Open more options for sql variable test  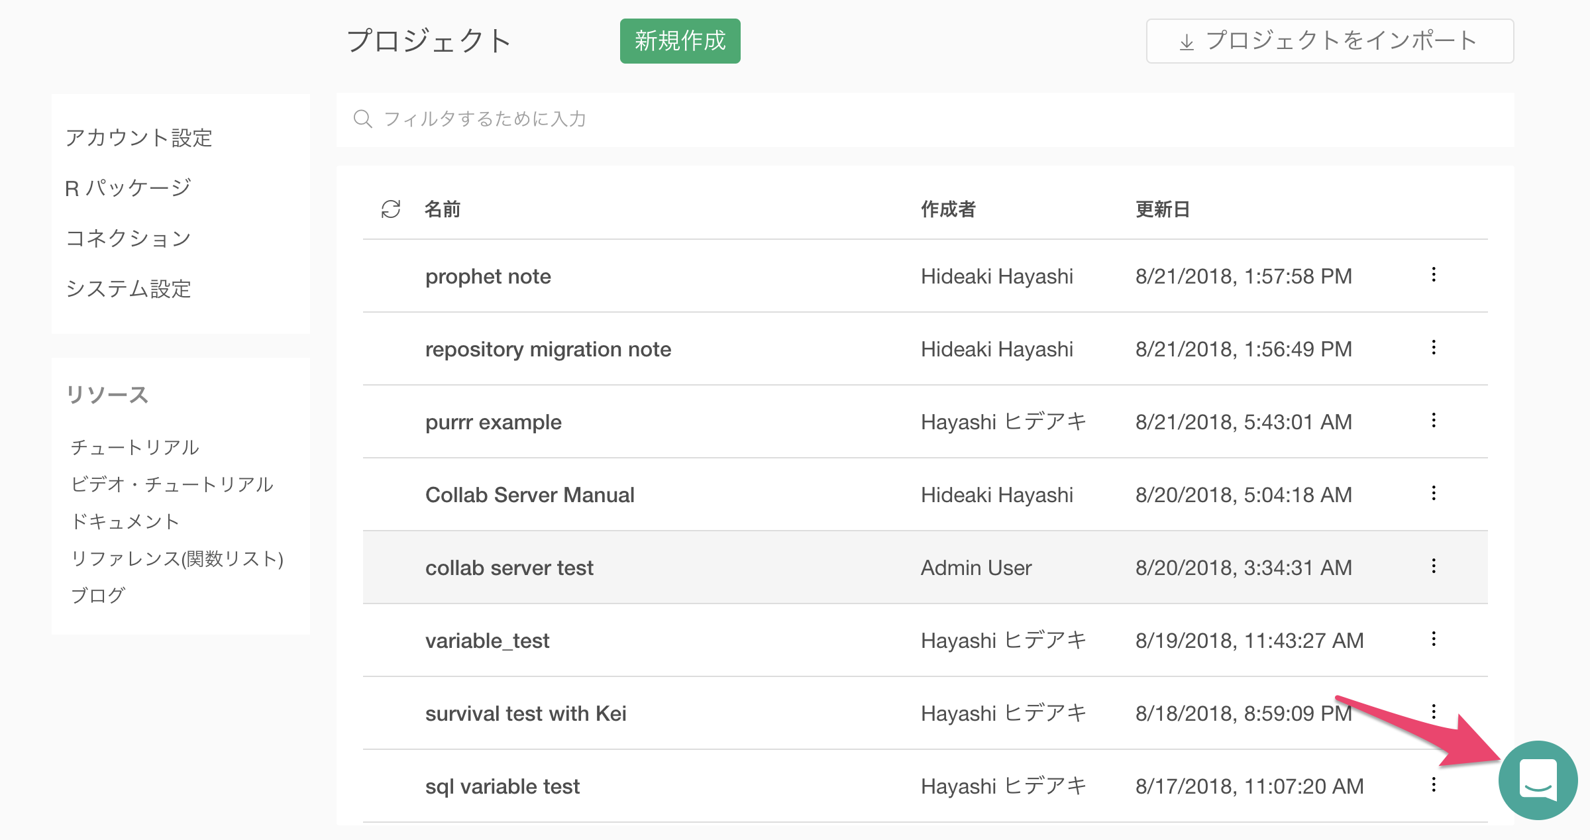coord(1434,785)
